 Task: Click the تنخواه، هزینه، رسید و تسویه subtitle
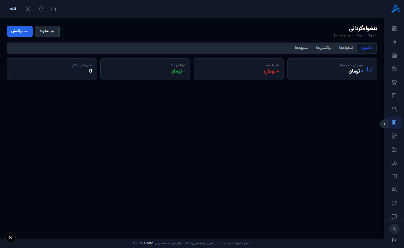(x=356, y=35)
